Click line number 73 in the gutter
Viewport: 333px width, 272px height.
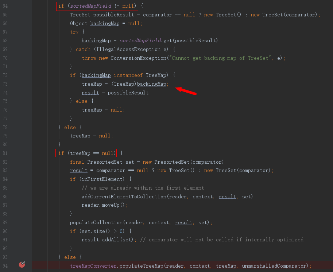[5, 84]
